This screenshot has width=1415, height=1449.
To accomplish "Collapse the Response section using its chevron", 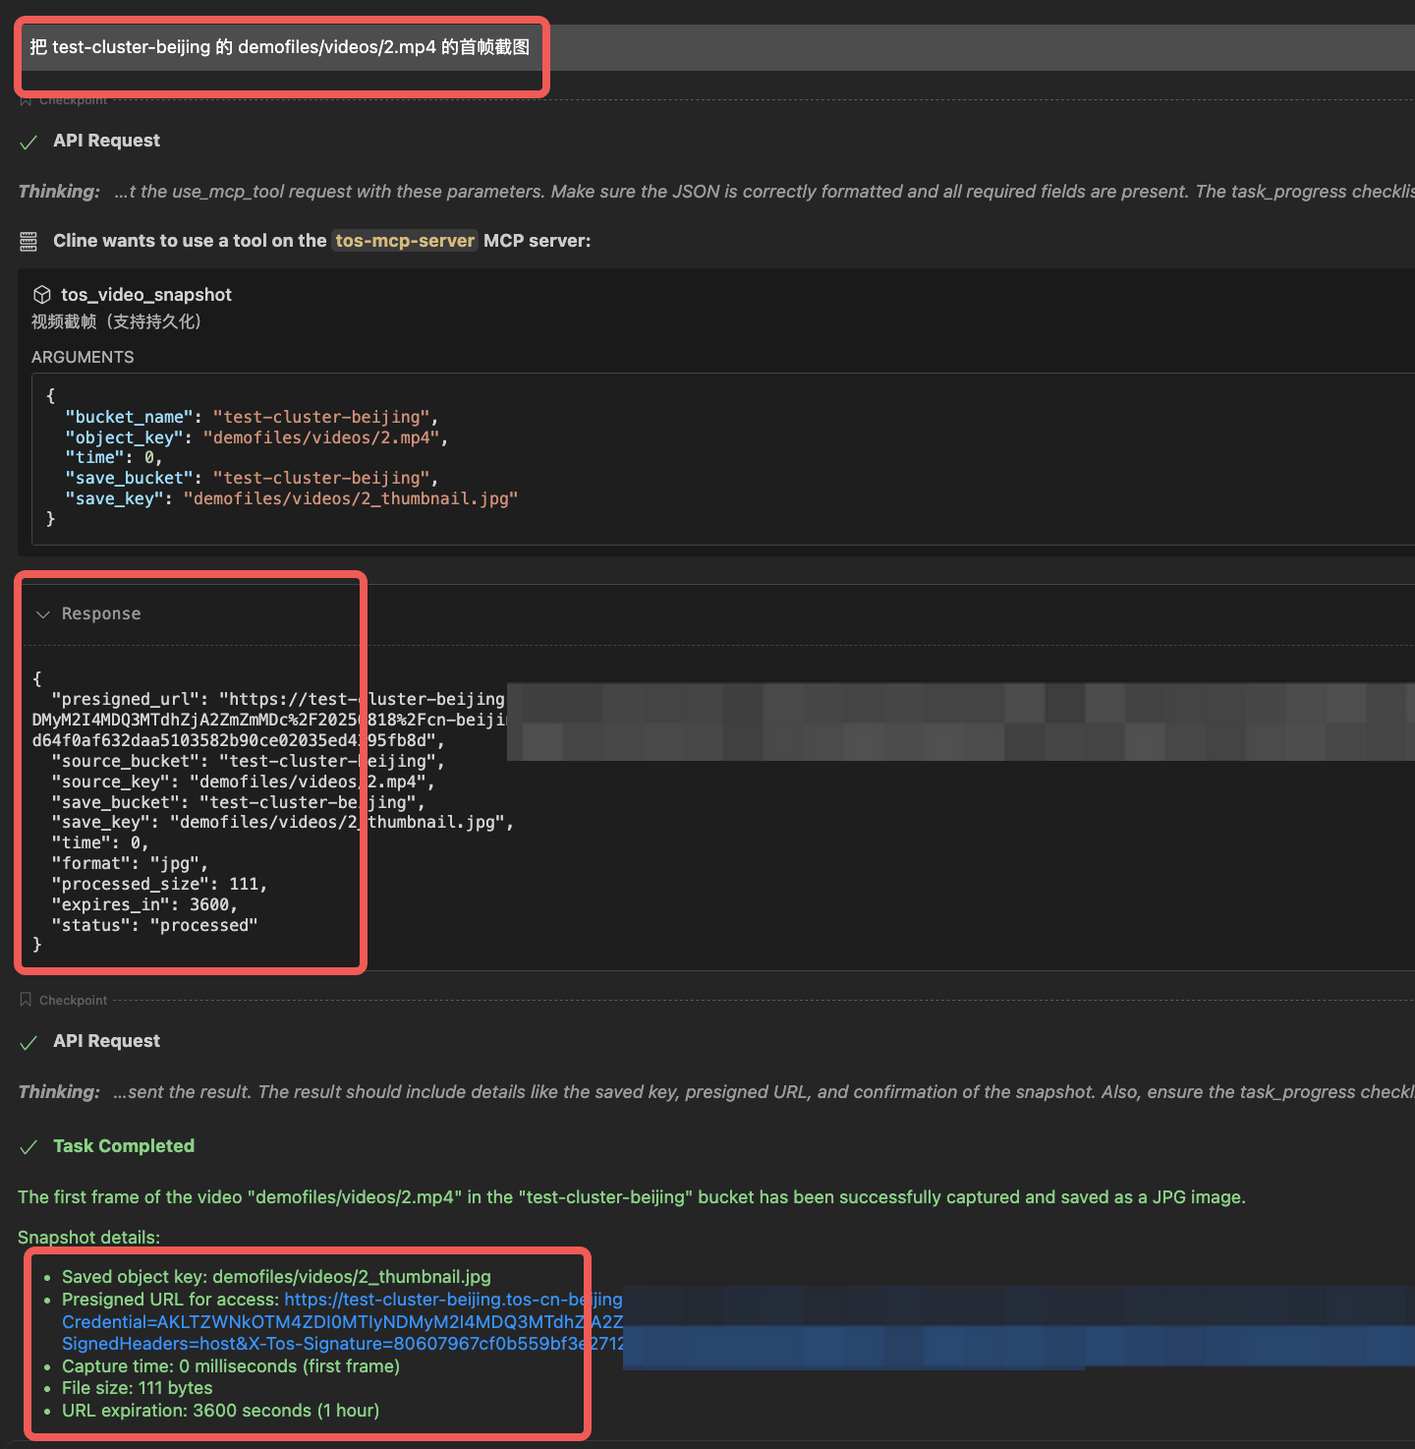I will [x=42, y=614].
